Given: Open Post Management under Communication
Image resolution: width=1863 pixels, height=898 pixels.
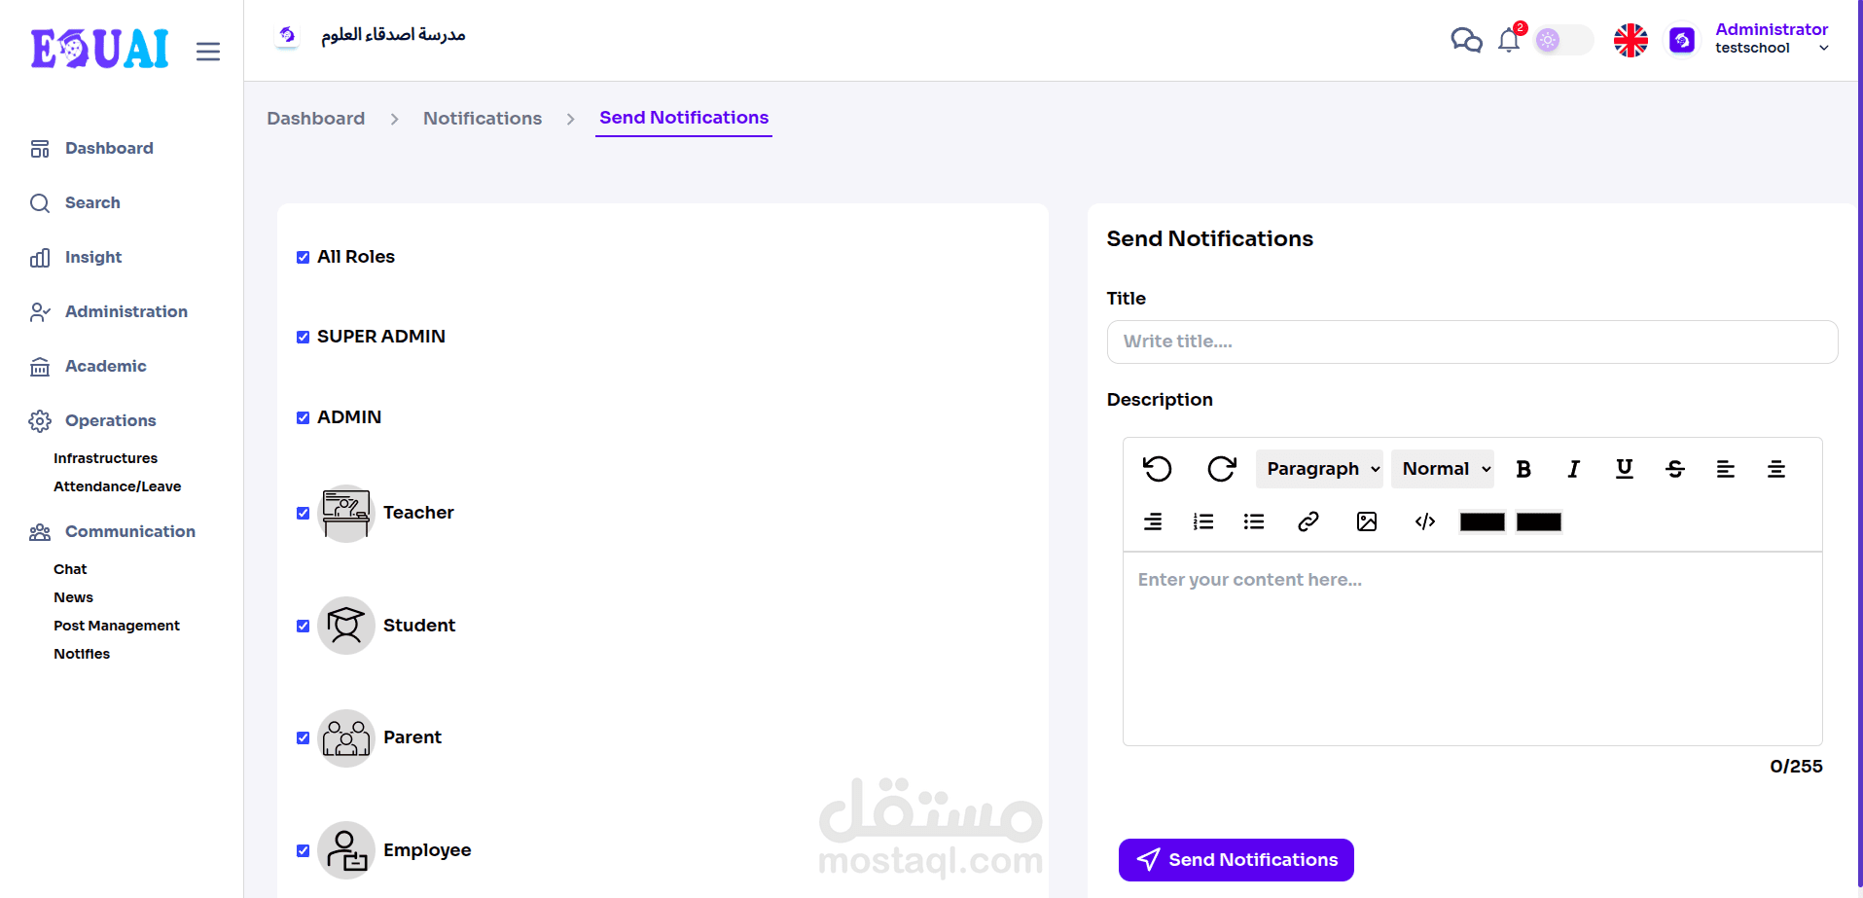Looking at the screenshot, I should point(117,626).
